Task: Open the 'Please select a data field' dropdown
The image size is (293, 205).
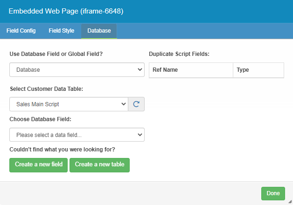Action: tap(77, 135)
